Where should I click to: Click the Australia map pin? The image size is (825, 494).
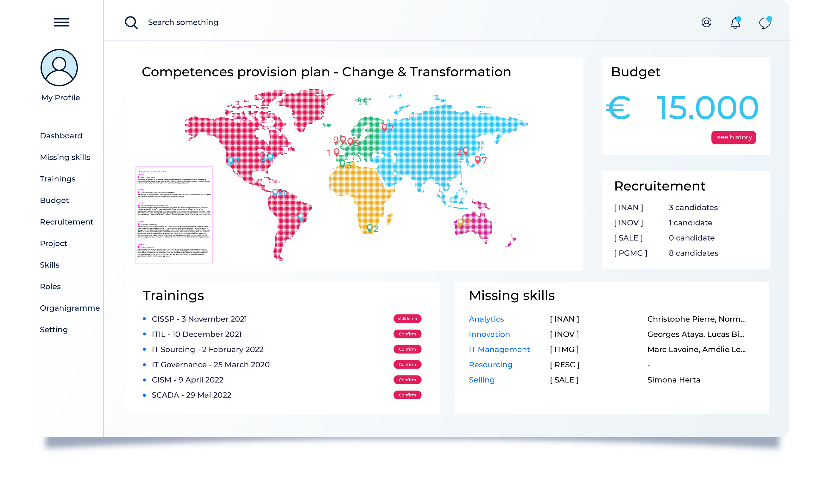click(460, 222)
